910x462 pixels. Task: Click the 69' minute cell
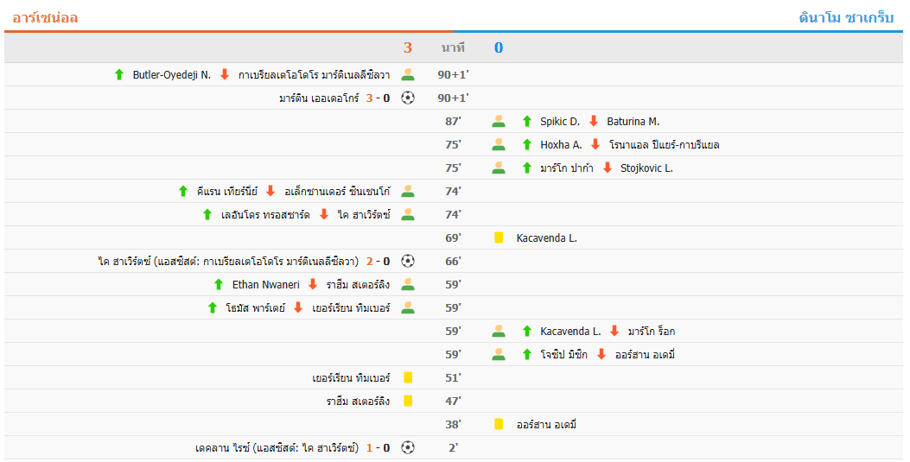pyautogui.click(x=453, y=237)
